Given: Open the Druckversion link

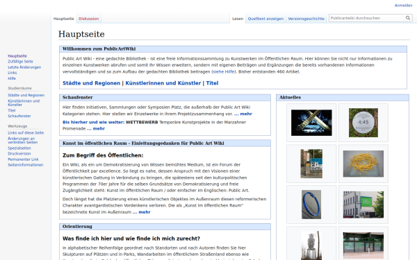Looking at the screenshot, I should (x=19, y=154).
